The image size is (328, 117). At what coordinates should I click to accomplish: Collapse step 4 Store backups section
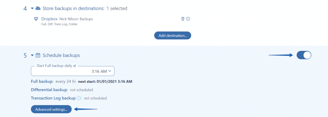[32, 8]
